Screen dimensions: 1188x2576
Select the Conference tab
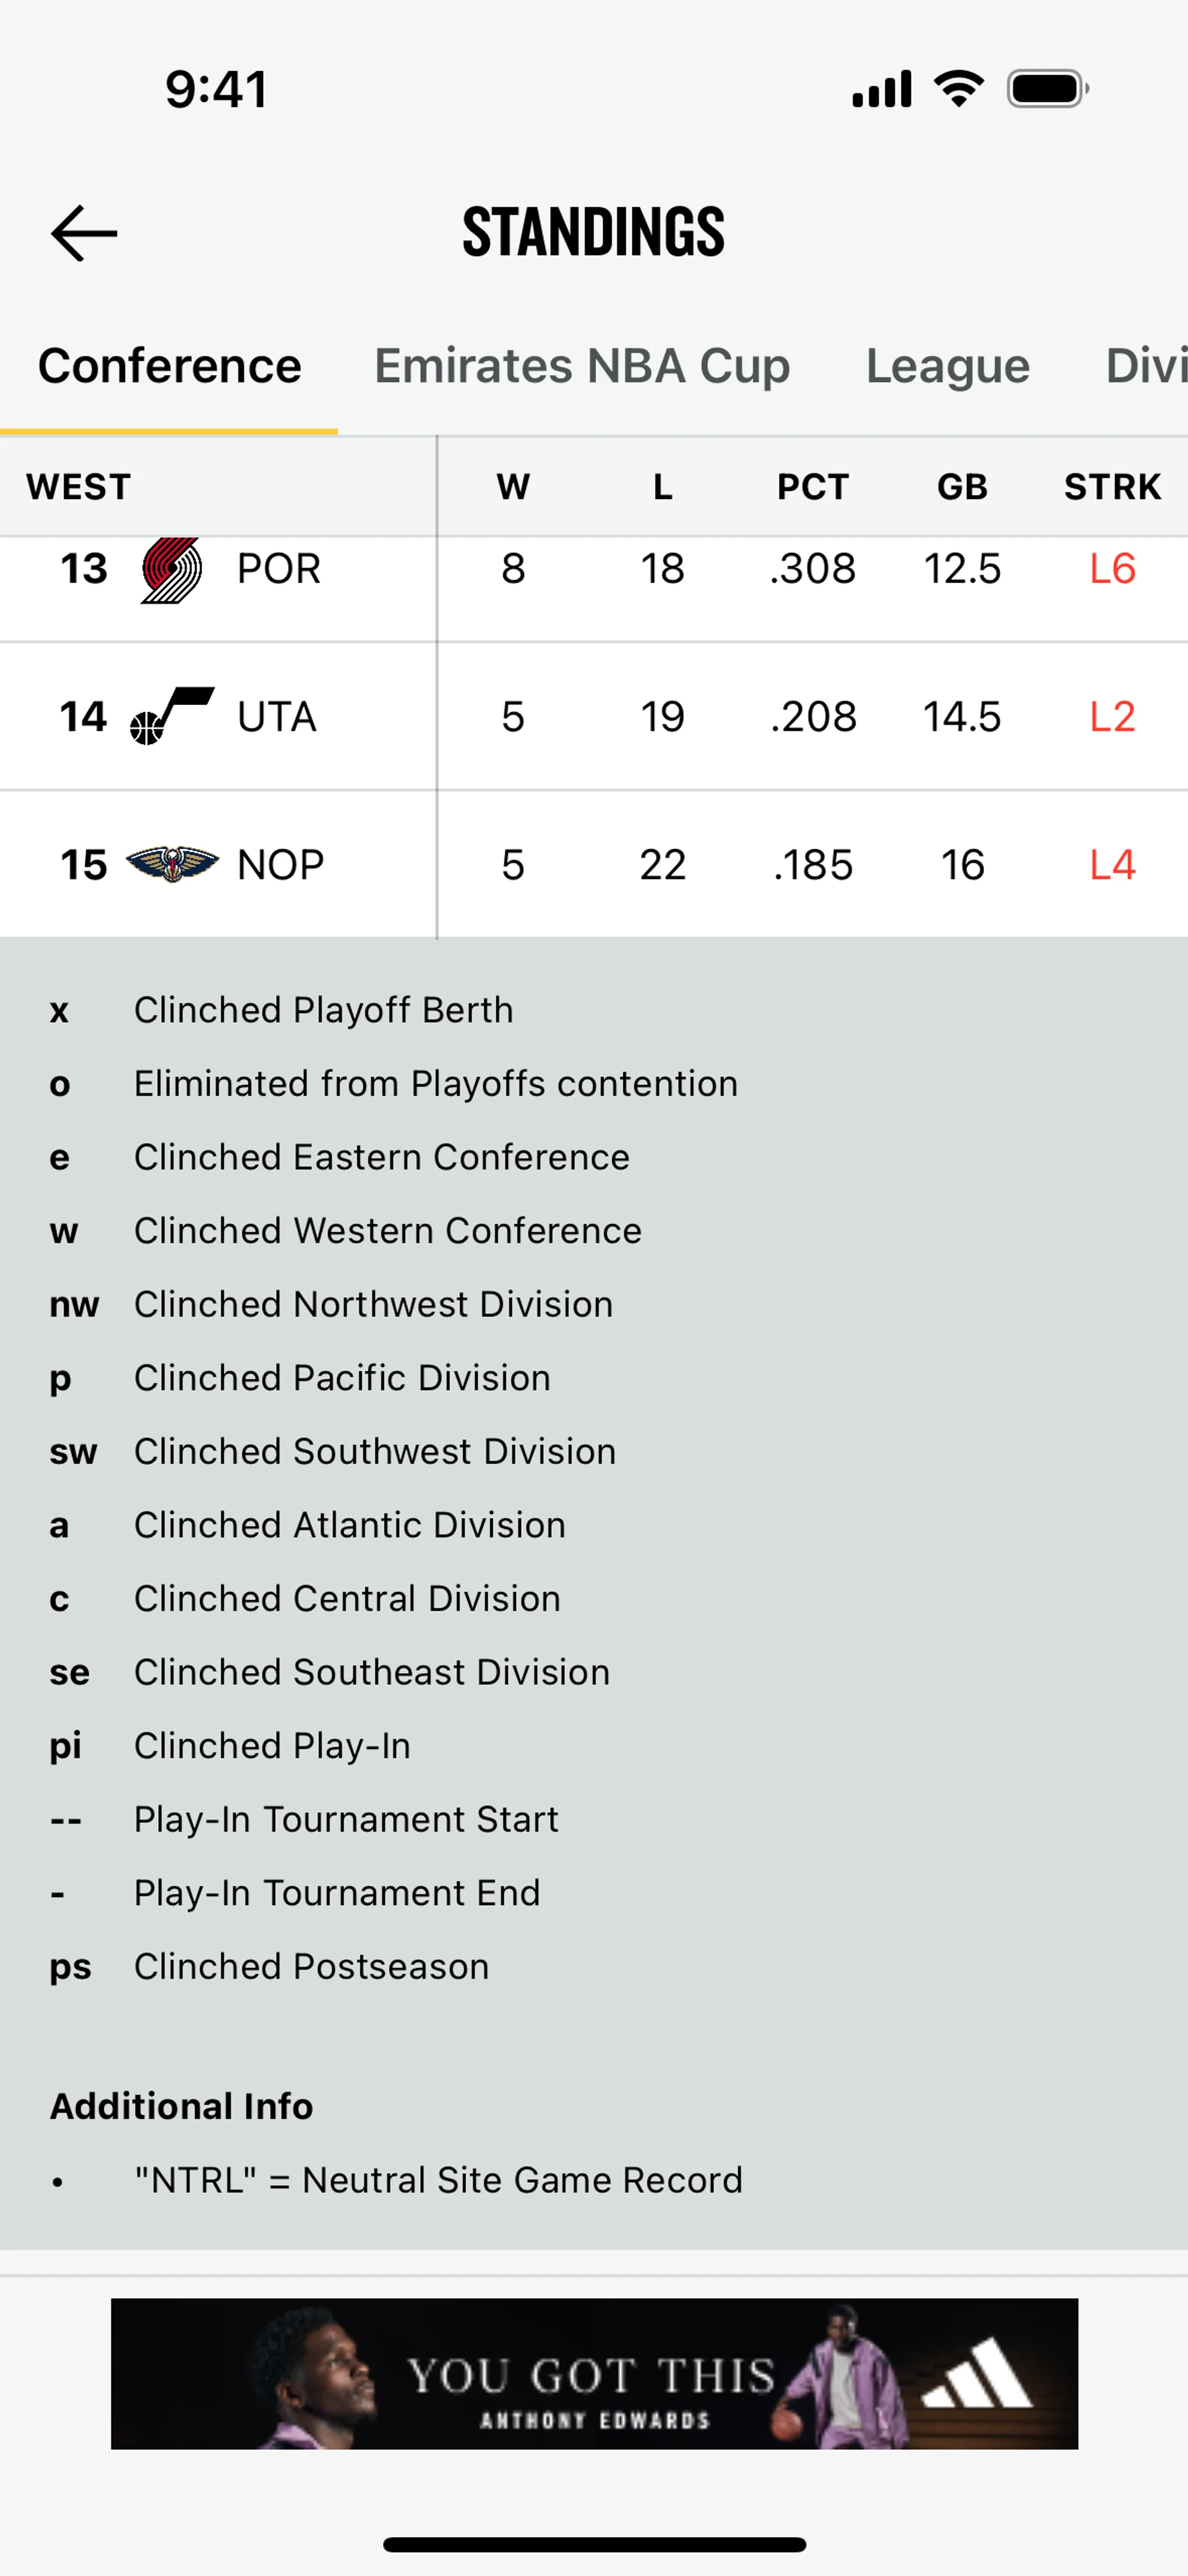(x=169, y=366)
